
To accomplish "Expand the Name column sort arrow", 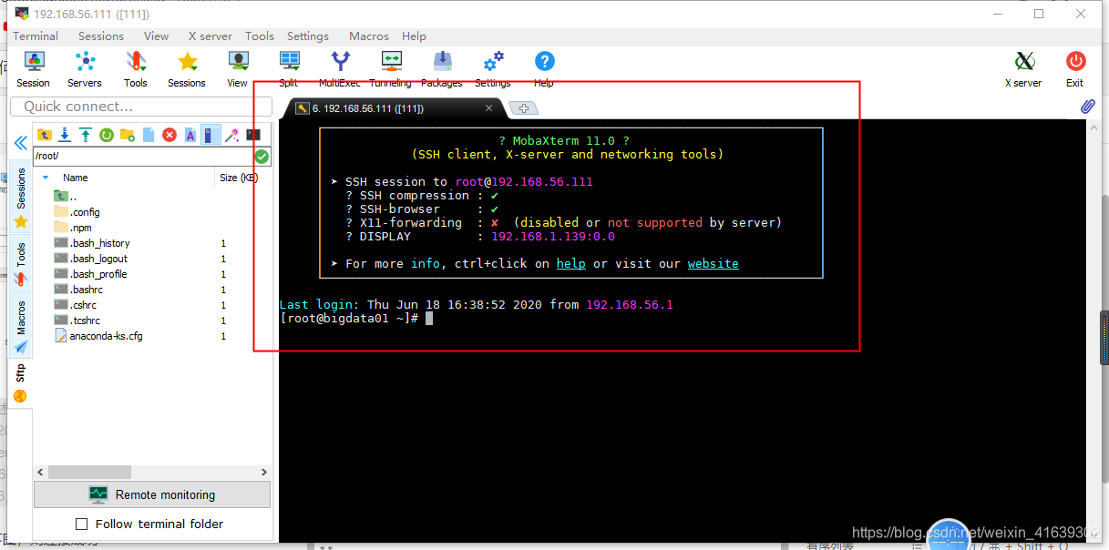I will click(x=46, y=178).
